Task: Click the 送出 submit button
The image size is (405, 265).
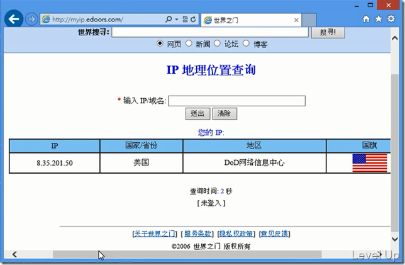Action: (198, 114)
